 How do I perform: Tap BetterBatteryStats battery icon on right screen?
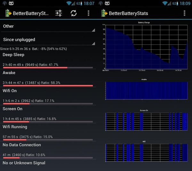[x=104, y=13]
